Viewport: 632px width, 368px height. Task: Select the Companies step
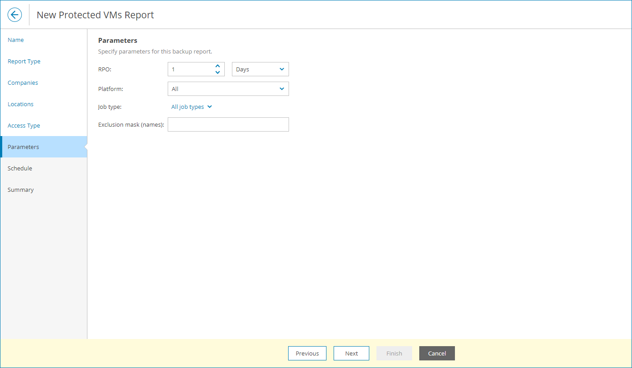pyautogui.click(x=23, y=83)
